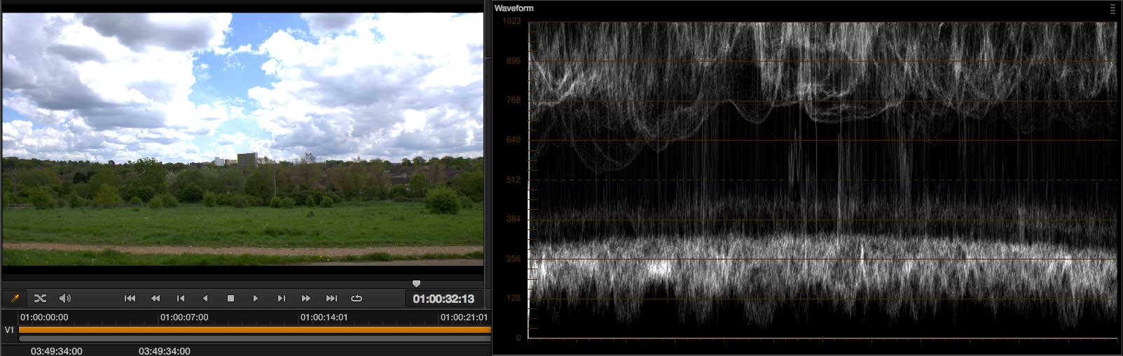The width and height of the screenshot is (1123, 356).
Task: Click the 128 waveform scale label
Action: click(x=514, y=298)
